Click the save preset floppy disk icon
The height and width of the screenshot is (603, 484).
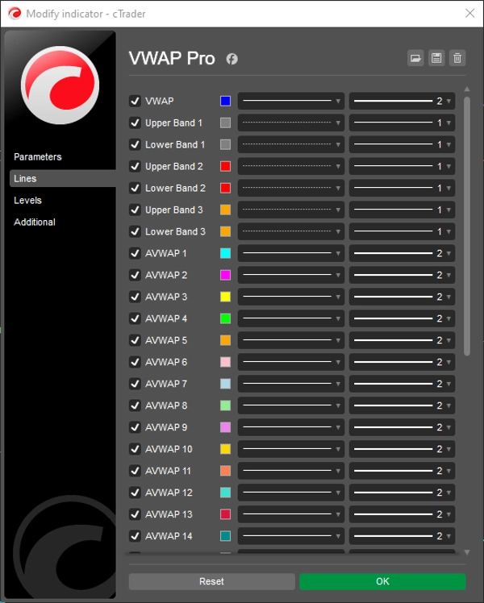click(436, 58)
